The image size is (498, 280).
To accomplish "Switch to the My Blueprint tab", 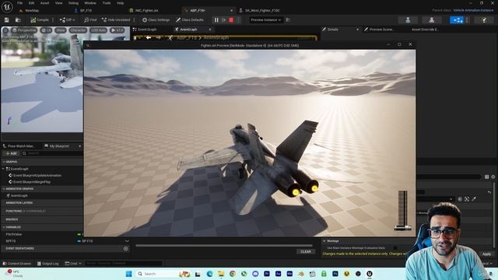I will tap(59, 146).
